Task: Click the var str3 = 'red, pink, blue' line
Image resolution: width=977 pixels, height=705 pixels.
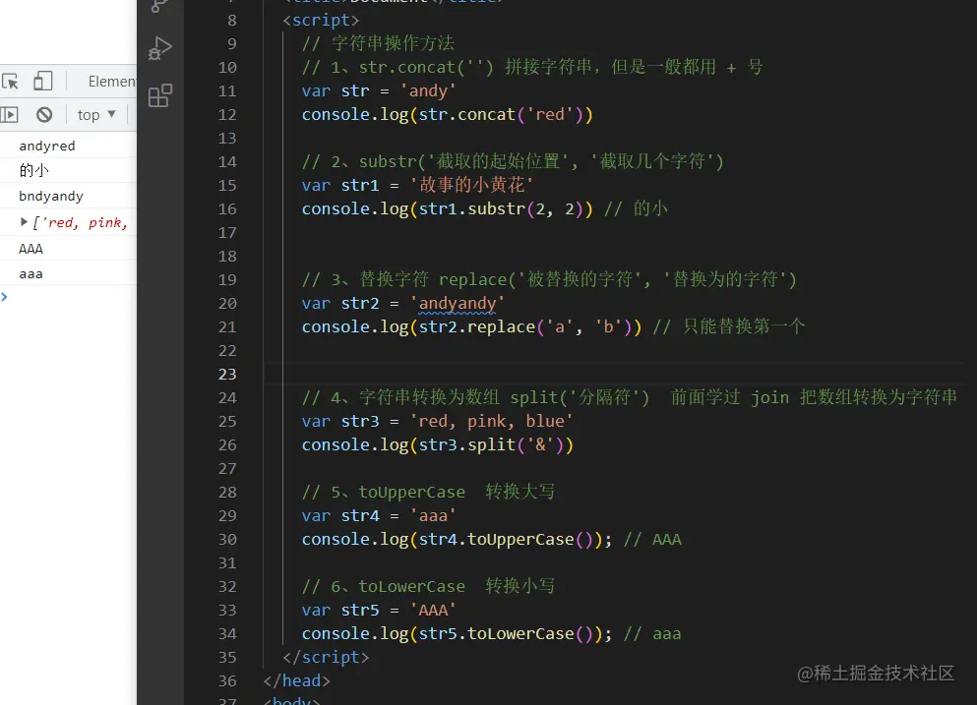Action: coord(438,422)
